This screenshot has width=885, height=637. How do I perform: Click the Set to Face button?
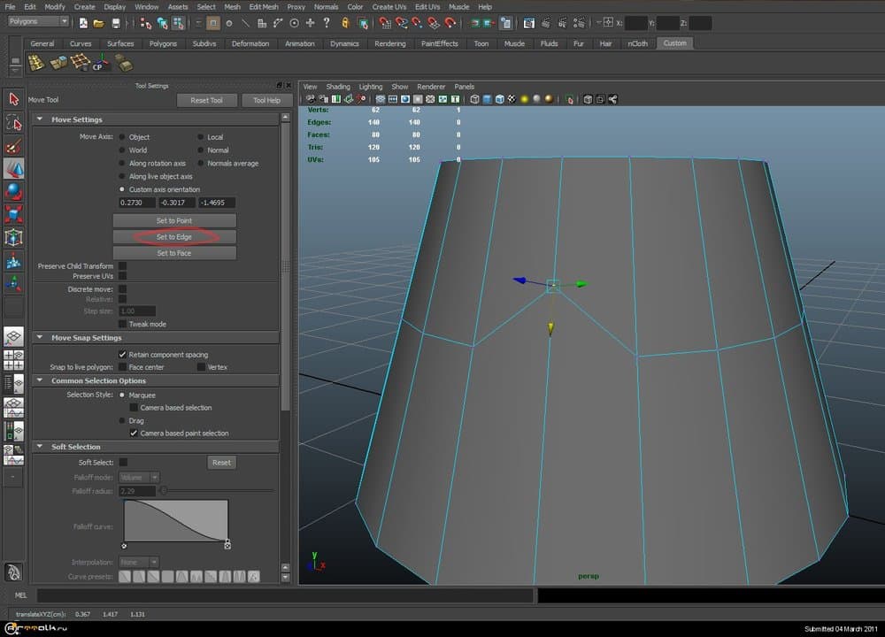pos(174,253)
